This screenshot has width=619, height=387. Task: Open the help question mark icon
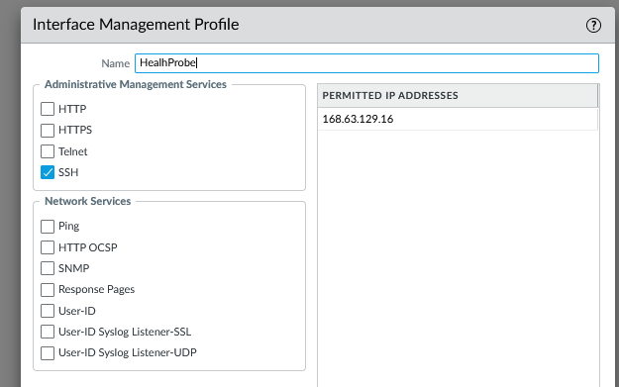point(593,26)
